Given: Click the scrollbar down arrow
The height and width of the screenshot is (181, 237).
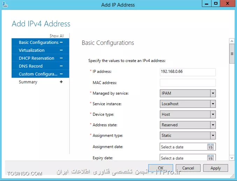Looking at the screenshot, I should tap(232, 158).
